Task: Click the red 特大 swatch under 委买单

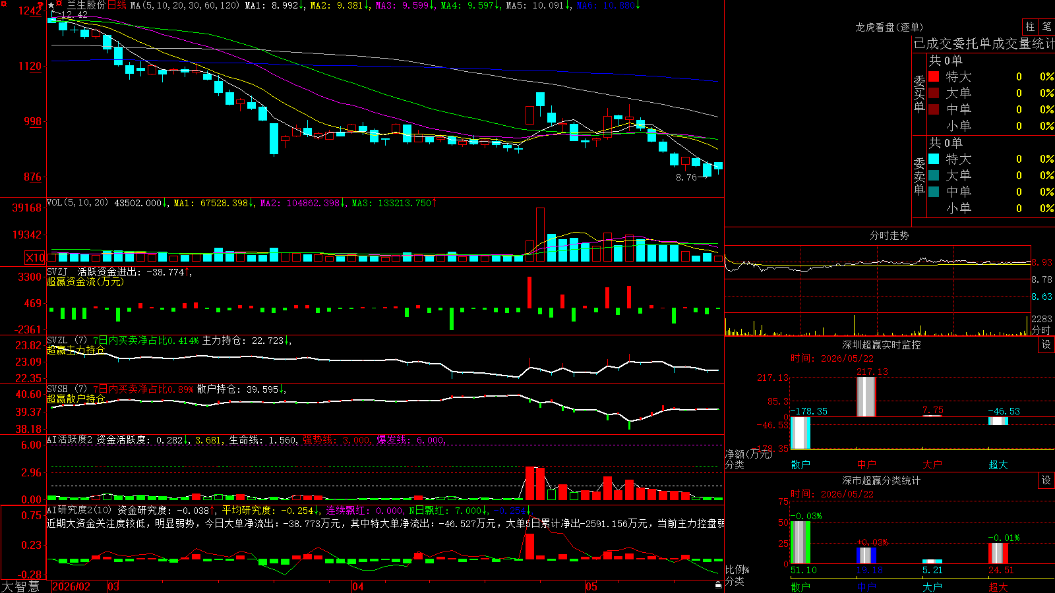Action: coord(934,76)
